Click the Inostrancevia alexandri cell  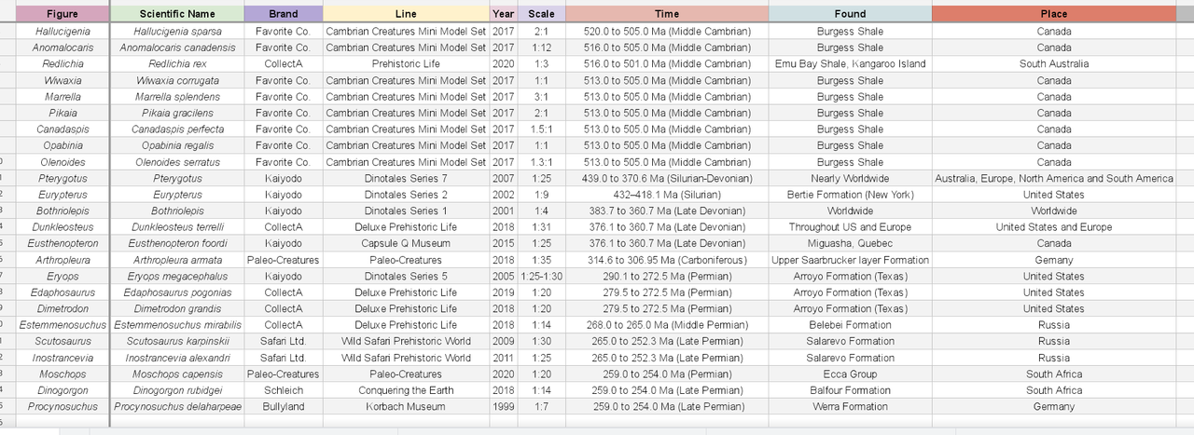tap(177, 358)
